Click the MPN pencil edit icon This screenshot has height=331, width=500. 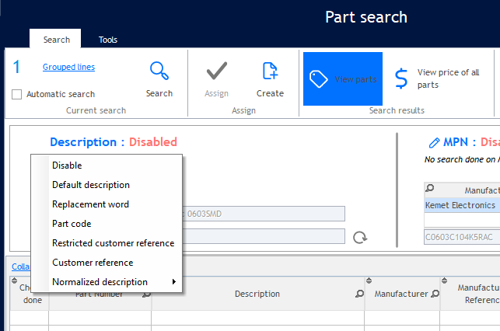coord(435,142)
